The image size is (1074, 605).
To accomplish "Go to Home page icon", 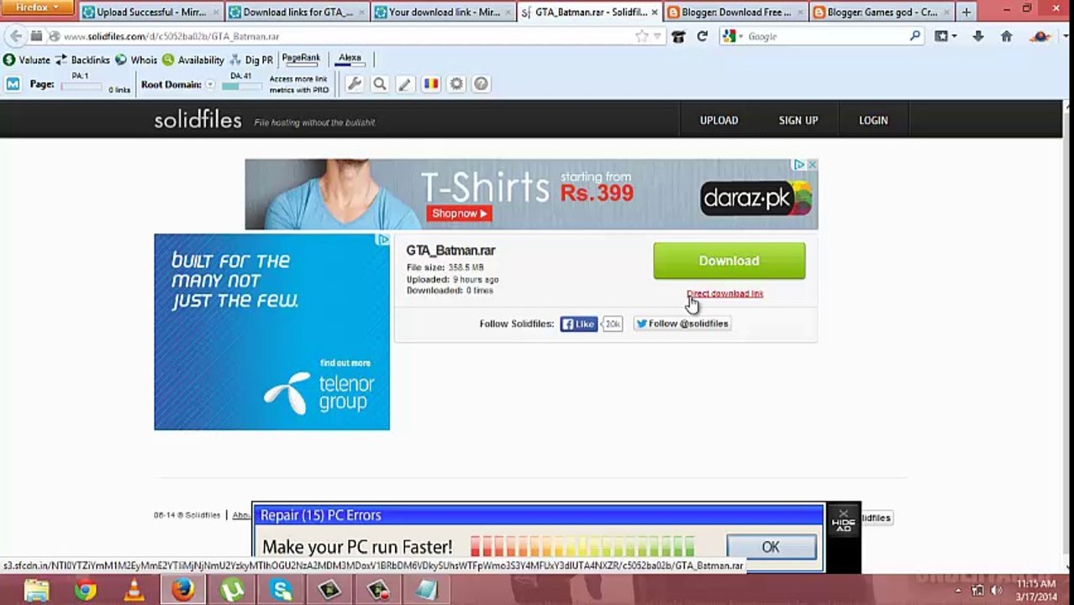I will [x=1006, y=36].
